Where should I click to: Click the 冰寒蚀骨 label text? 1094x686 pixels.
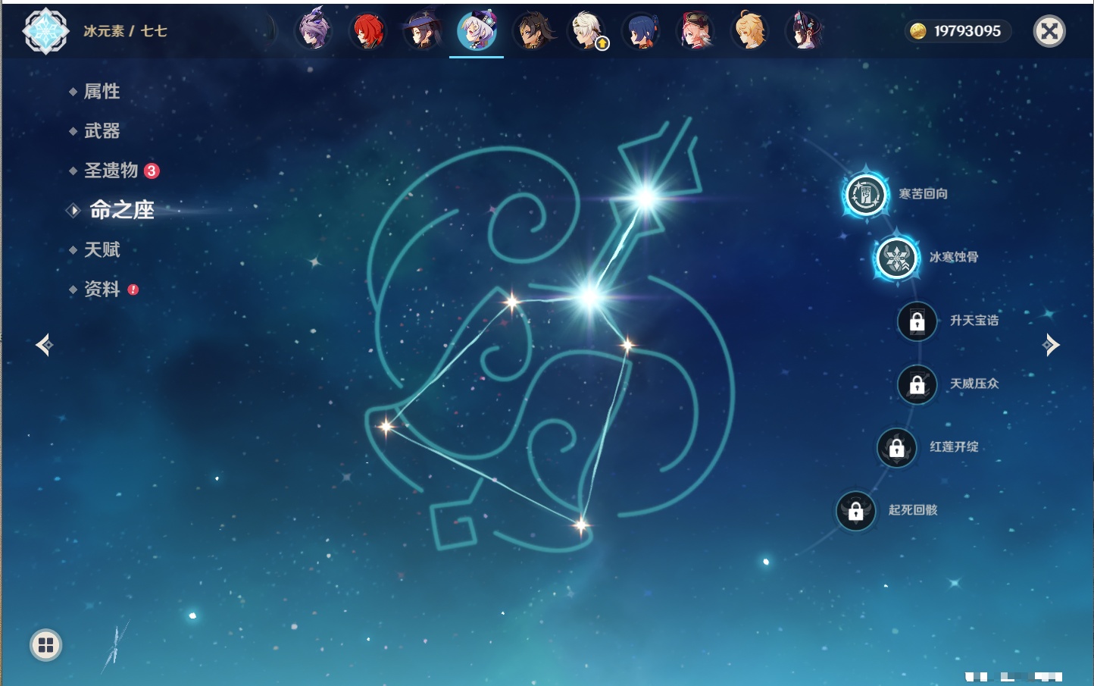pos(954,257)
